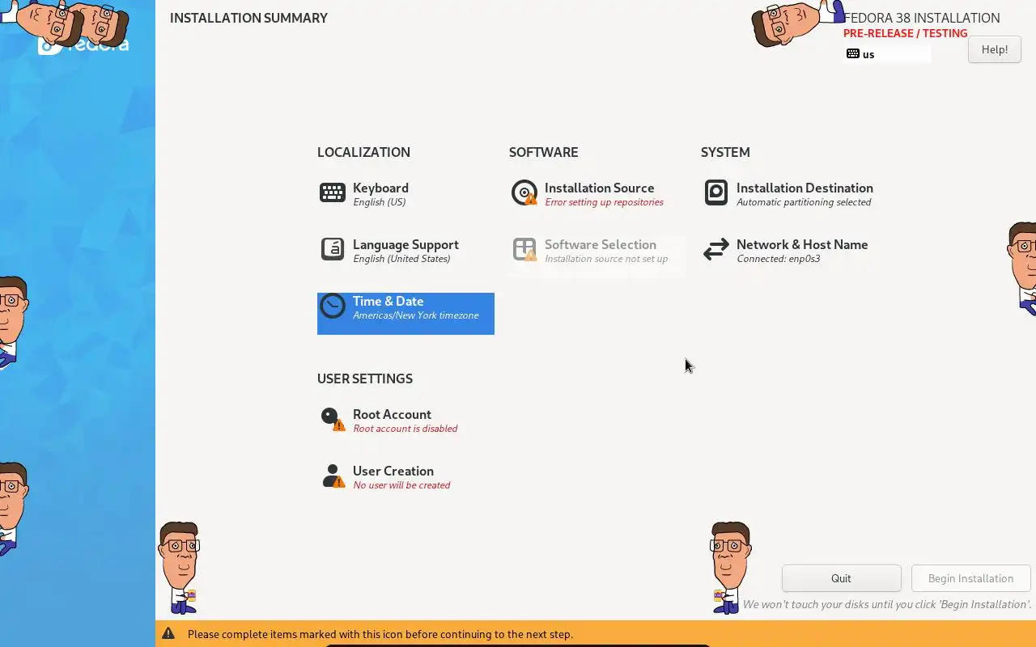
Task: Click the 'We won't touch your disks' note
Action: [887, 604]
